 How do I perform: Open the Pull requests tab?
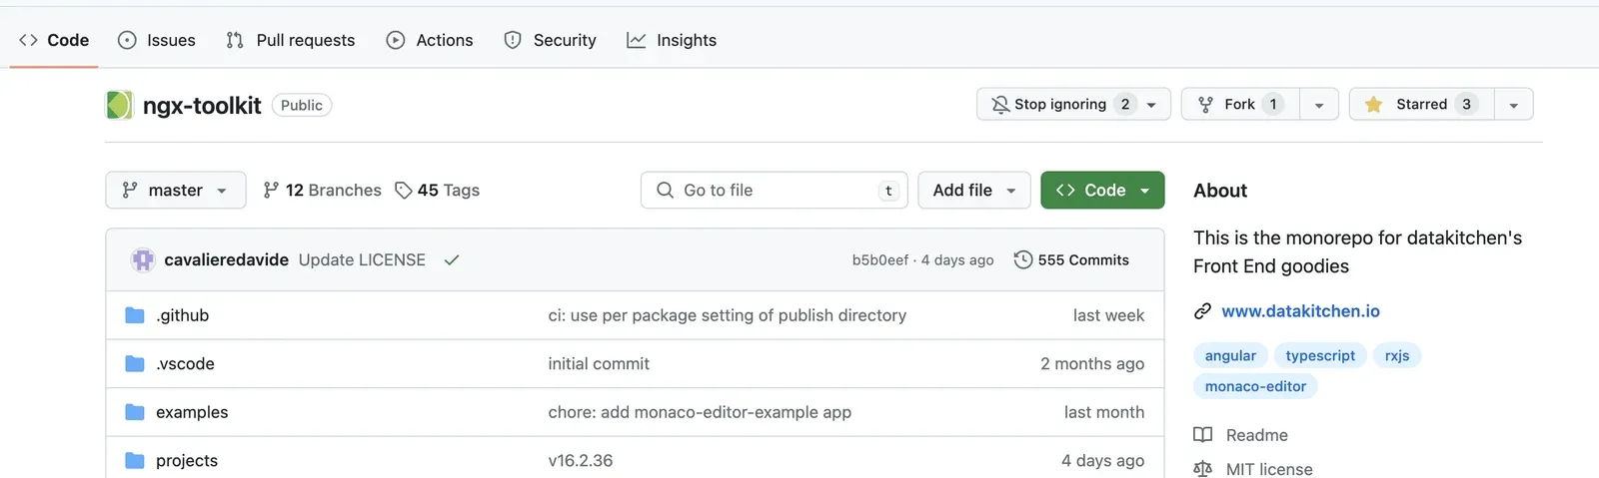point(291,40)
